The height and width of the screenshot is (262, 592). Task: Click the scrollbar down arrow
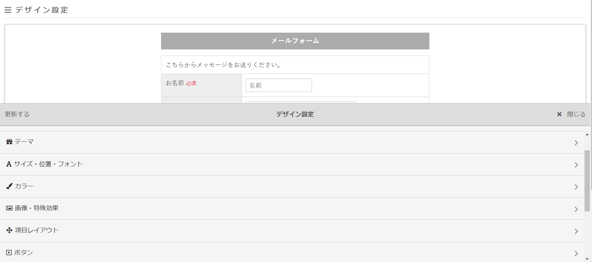[x=587, y=259]
